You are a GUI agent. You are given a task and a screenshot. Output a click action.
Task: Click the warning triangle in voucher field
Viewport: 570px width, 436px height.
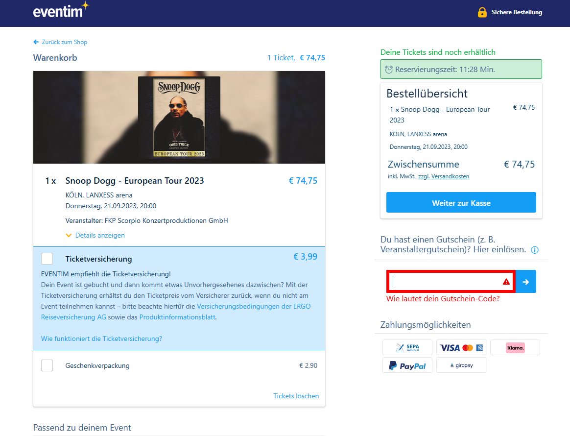506,282
